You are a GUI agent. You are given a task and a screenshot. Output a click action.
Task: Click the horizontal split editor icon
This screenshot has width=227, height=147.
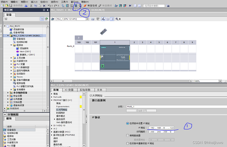(x=135, y=6)
